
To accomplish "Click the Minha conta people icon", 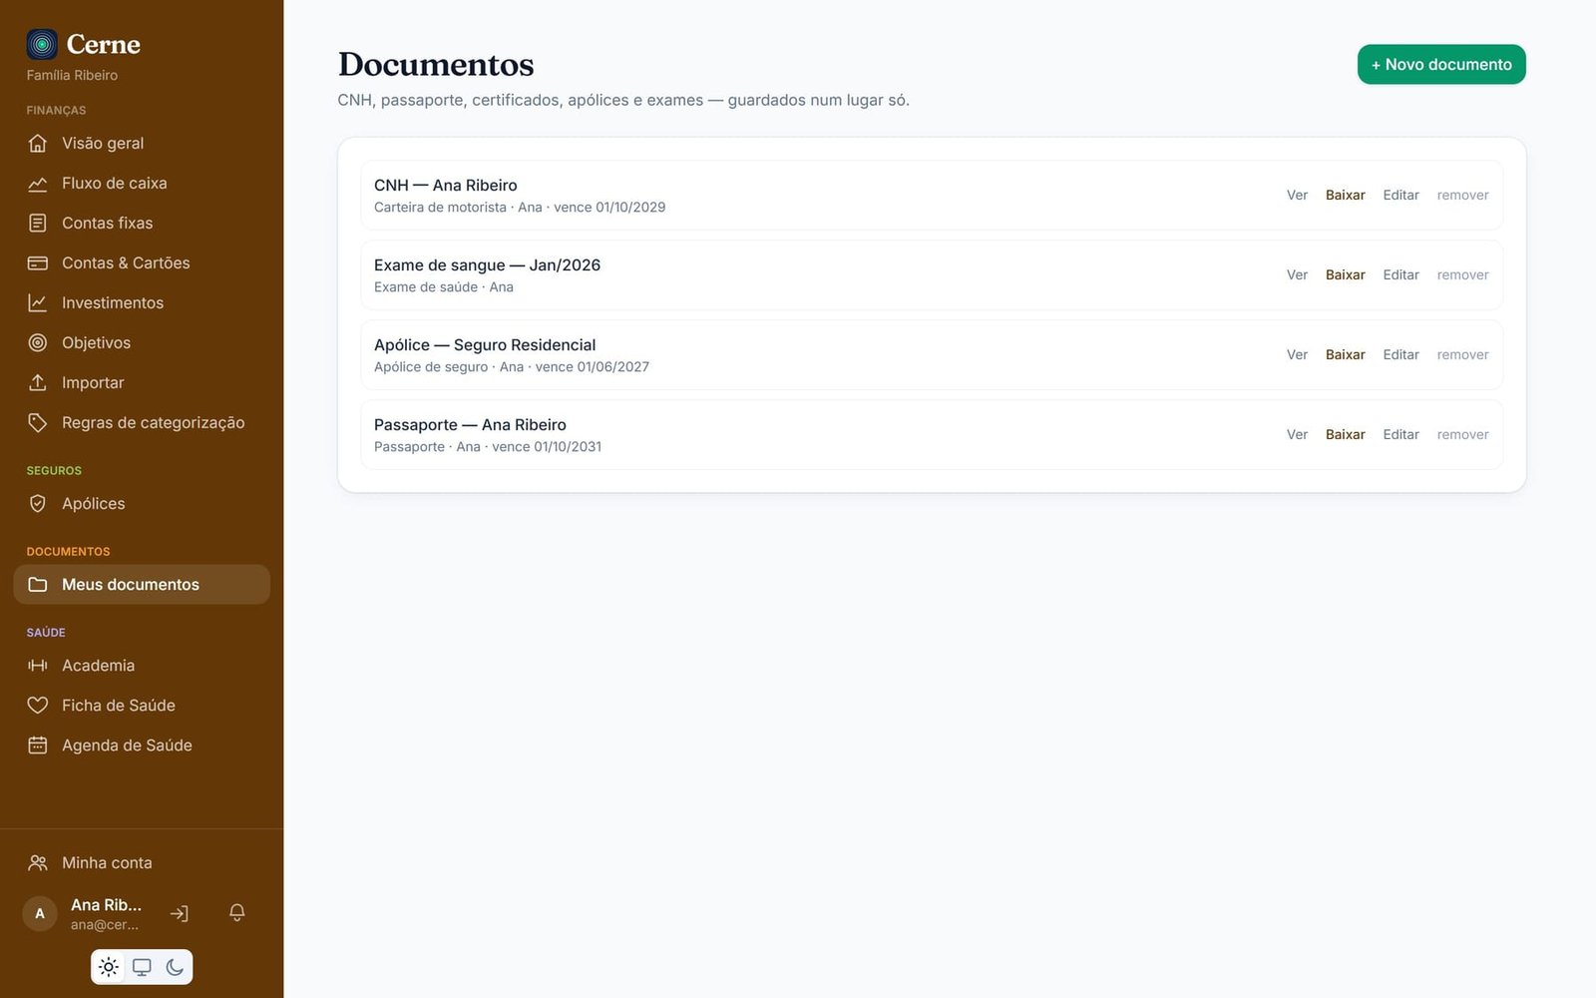I will 38,862.
